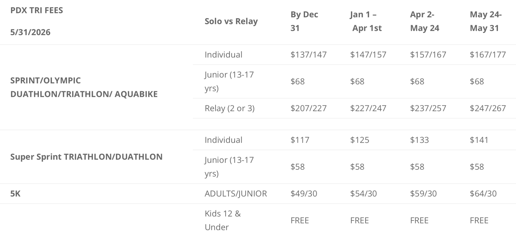Click the Super Sprint TRIATHLON/DUATHLON row heading
This screenshot has height=235, width=516.
click(86, 157)
